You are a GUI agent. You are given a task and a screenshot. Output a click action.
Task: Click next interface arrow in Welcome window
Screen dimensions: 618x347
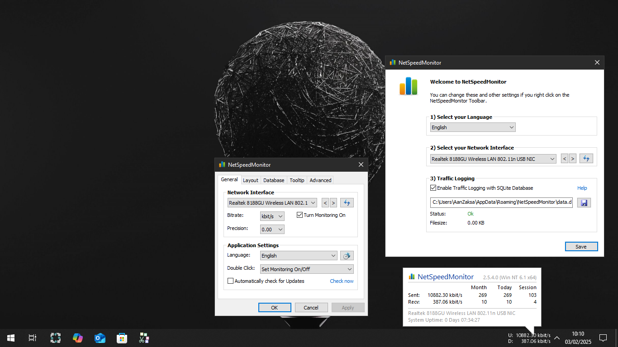[573, 159]
